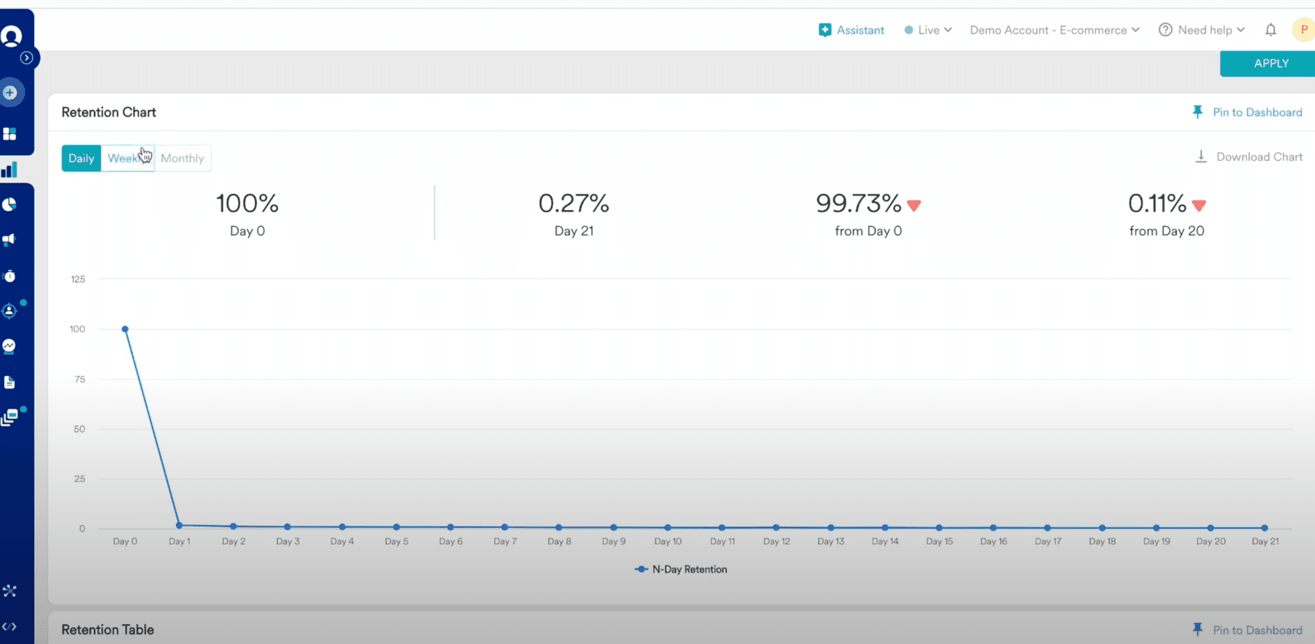Click the pin icon beside Retention Chart
Image resolution: width=1315 pixels, height=644 pixels.
click(1197, 112)
